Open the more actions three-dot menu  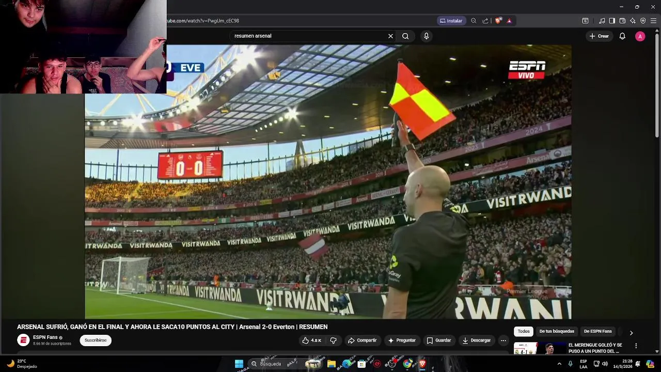(503, 340)
